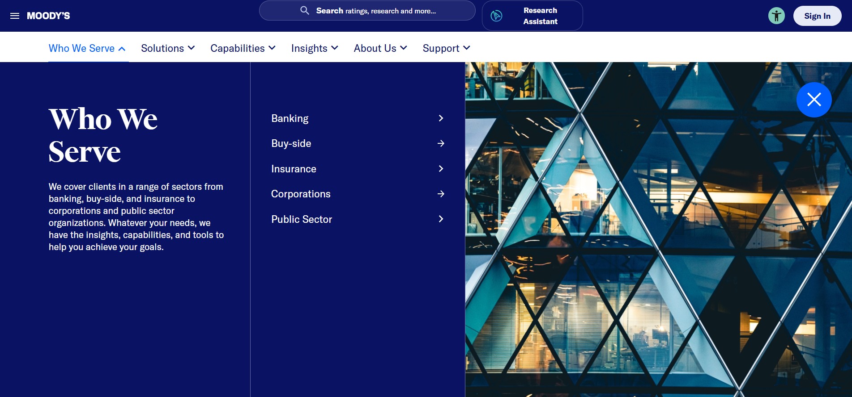Open the About Us menu
The width and height of the screenshot is (852, 397).
pos(380,48)
